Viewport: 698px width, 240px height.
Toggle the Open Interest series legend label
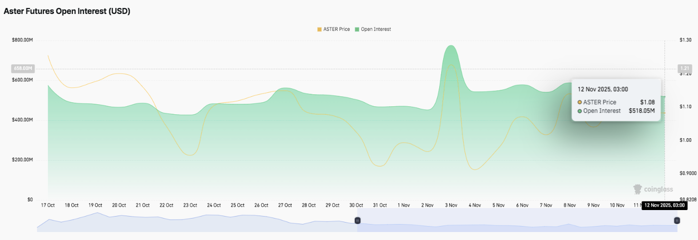376,29
